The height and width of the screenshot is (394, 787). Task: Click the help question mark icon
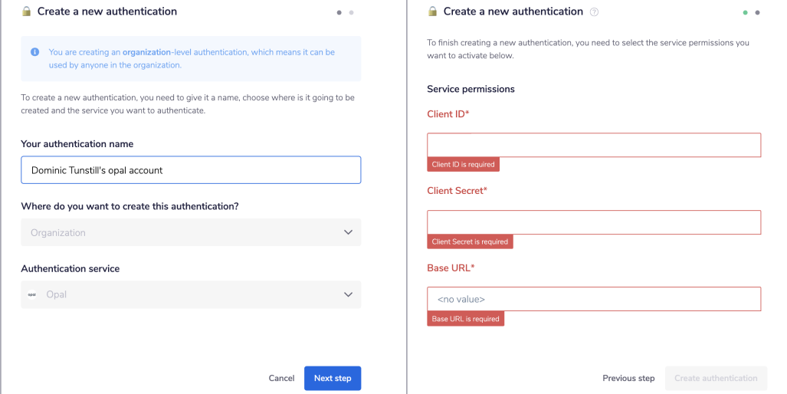click(x=595, y=12)
